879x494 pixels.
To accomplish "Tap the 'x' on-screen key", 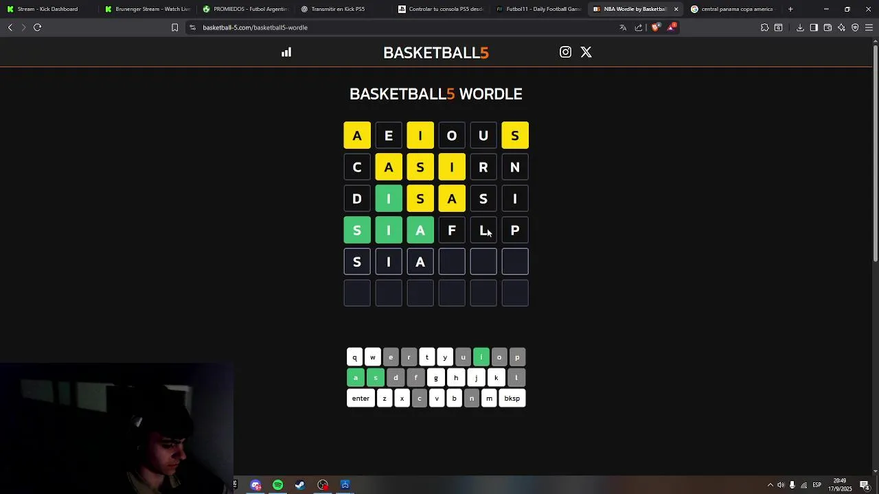I will pyautogui.click(x=402, y=398).
